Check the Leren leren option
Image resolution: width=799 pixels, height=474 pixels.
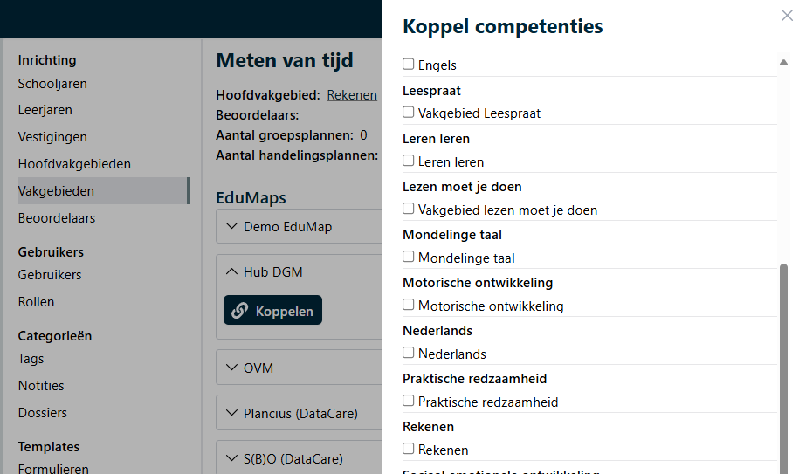point(409,161)
